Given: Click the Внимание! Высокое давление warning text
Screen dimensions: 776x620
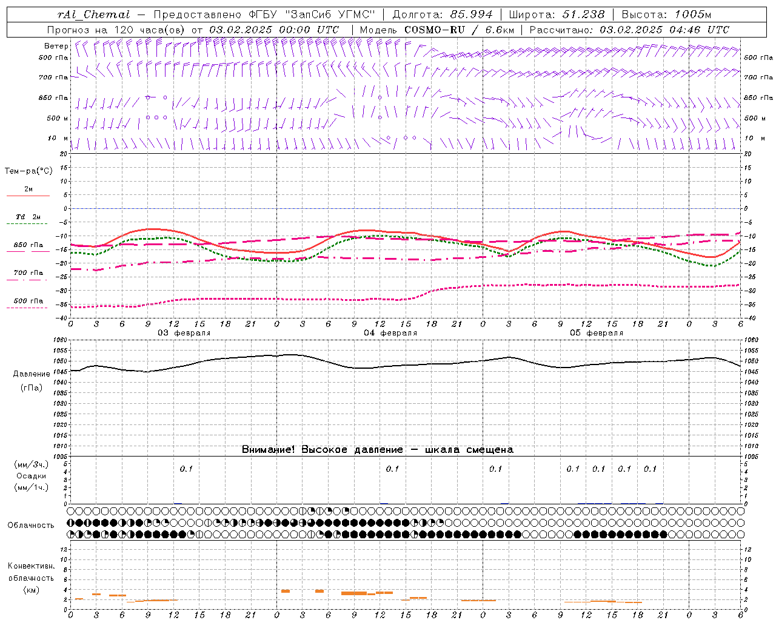Looking at the screenshot, I should point(377,449).
